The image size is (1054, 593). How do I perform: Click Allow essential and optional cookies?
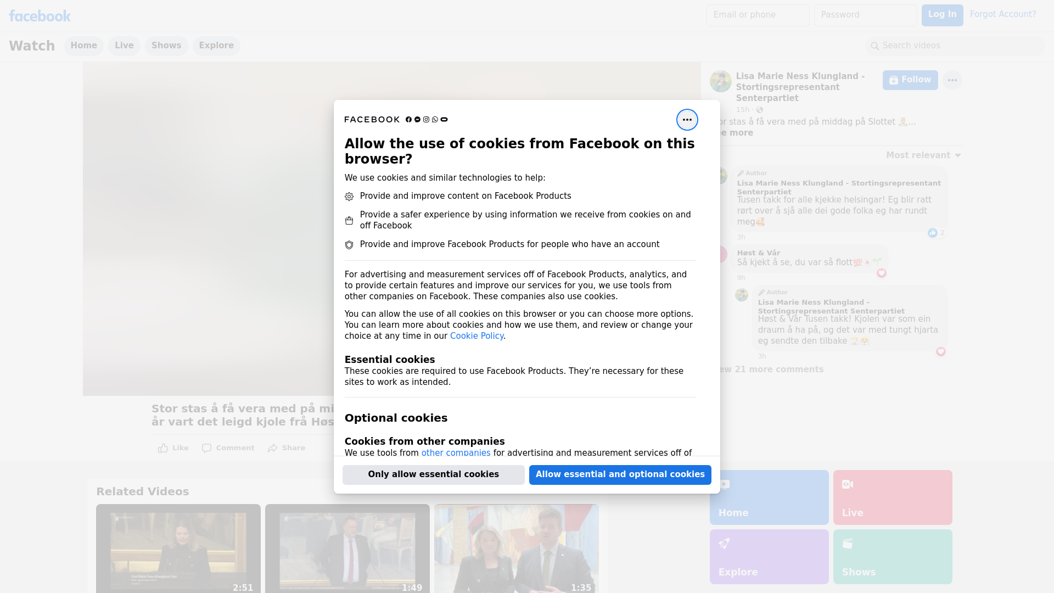click(x=620, y=475)
